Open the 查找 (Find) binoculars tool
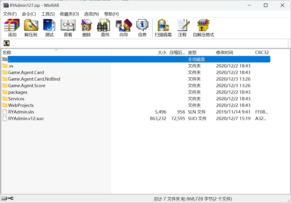The height and width of the screenshot is (203, 291). 105,28
